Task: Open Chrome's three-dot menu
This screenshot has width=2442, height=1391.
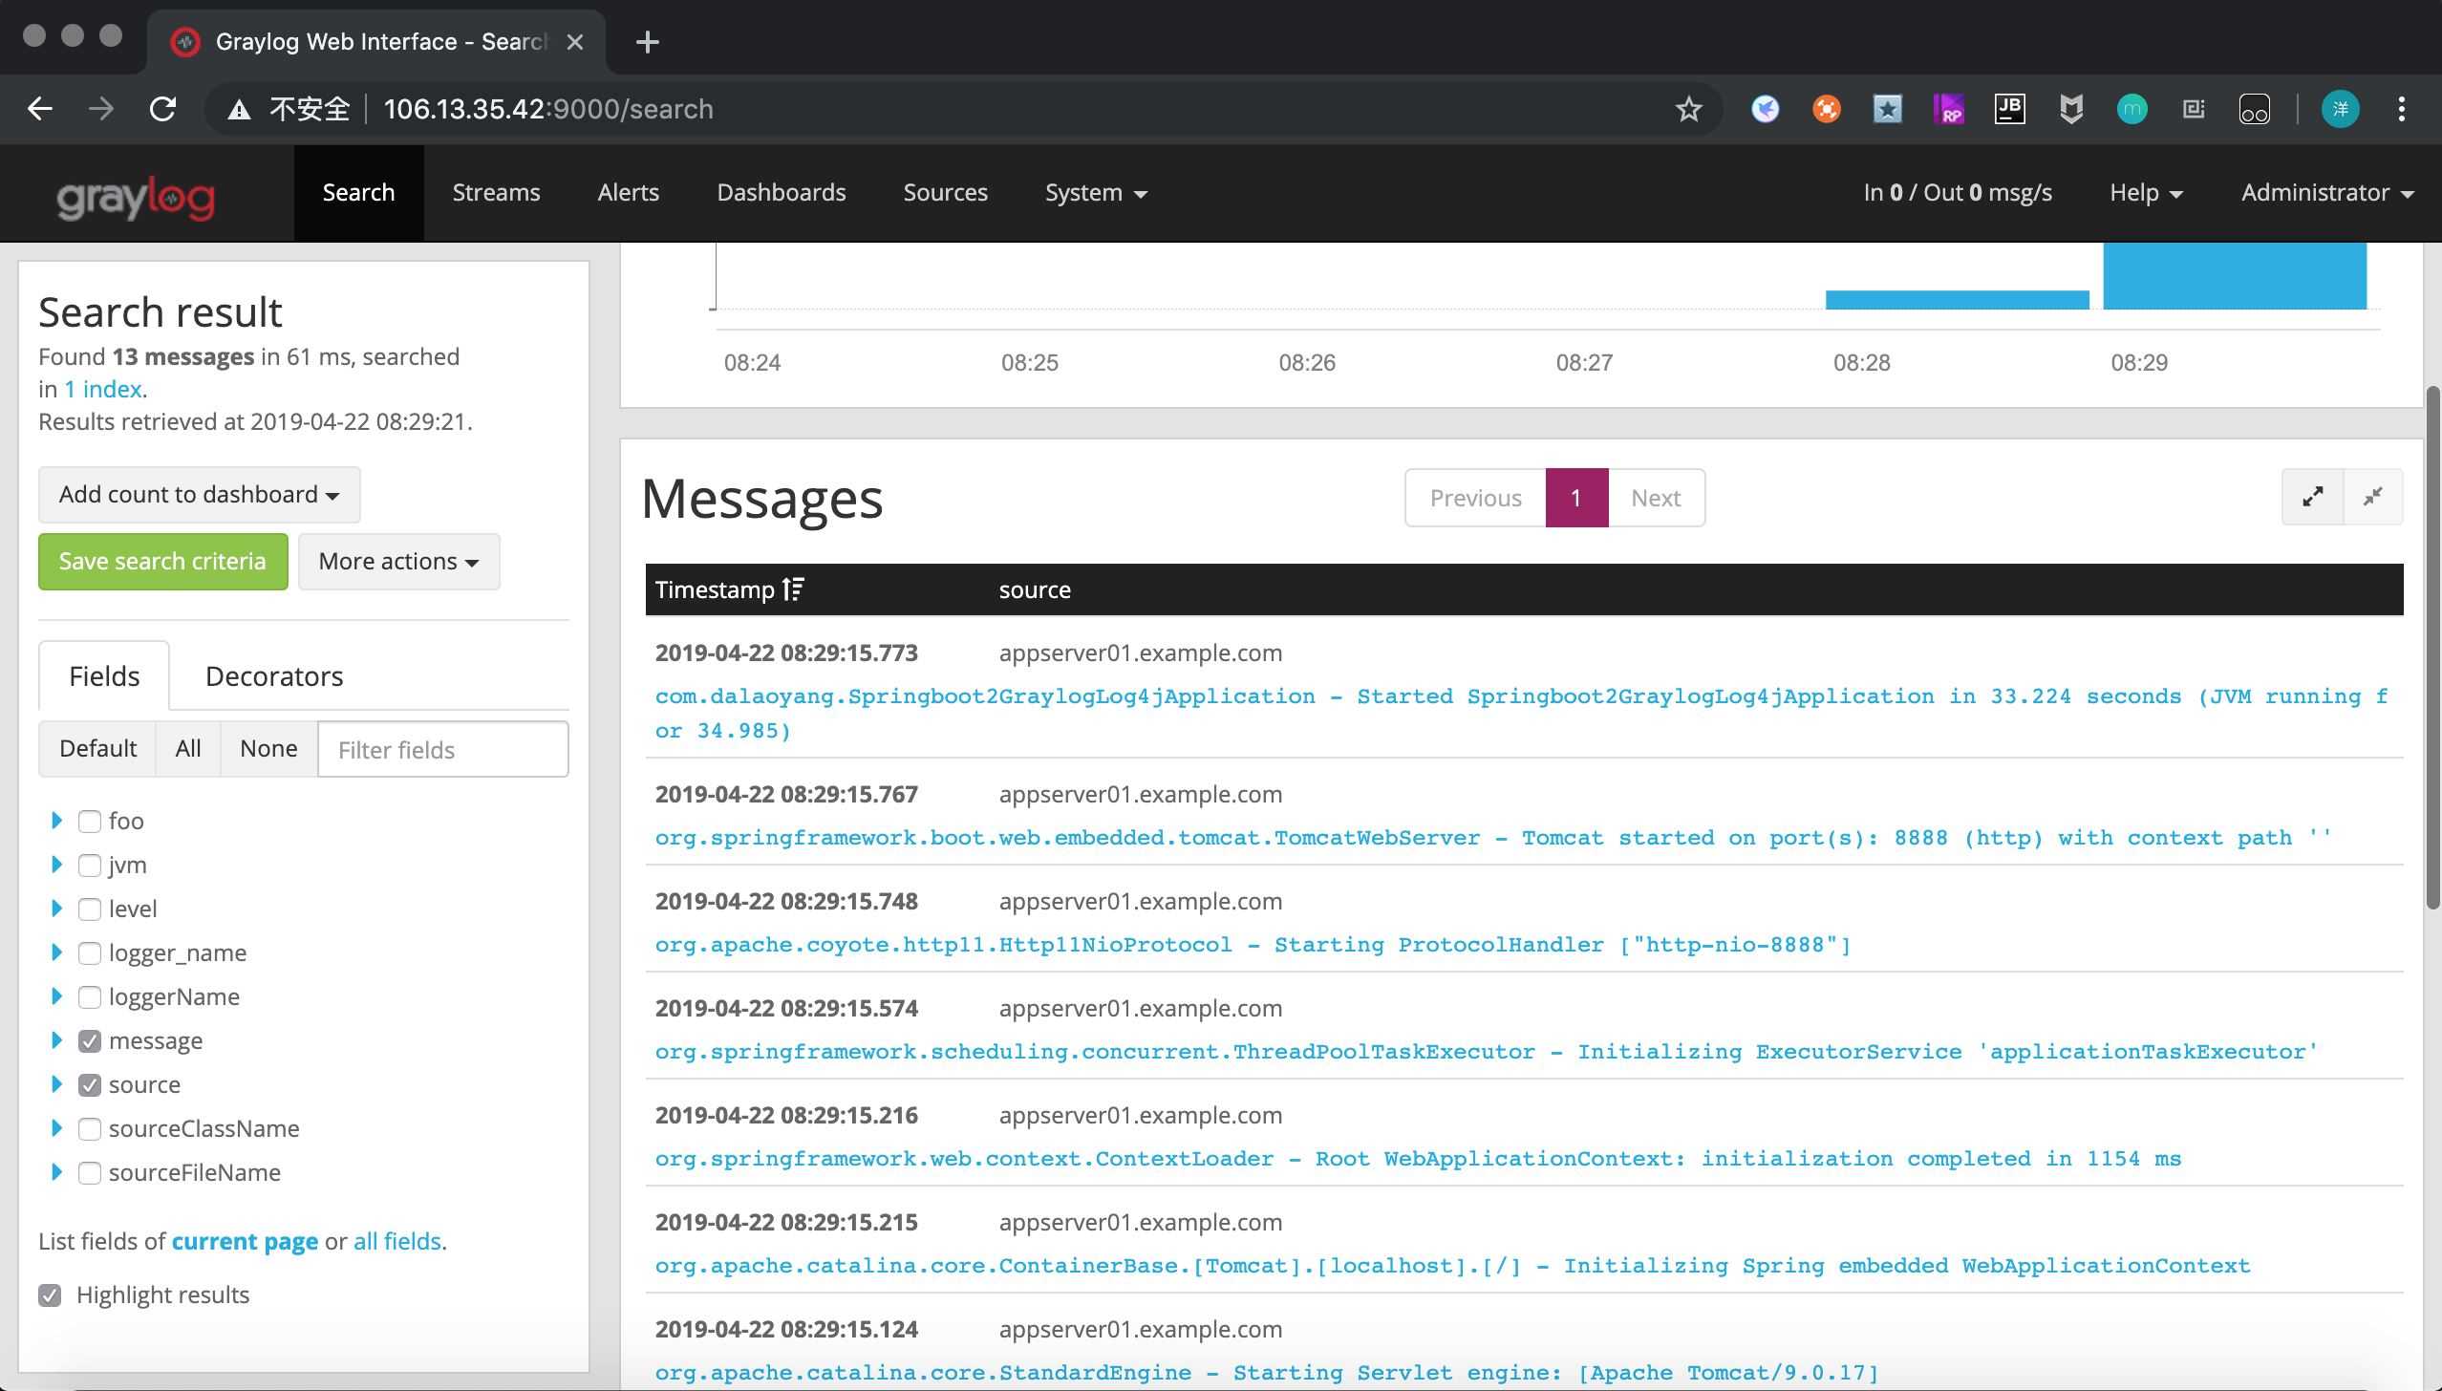Action: coord(2401,109)
